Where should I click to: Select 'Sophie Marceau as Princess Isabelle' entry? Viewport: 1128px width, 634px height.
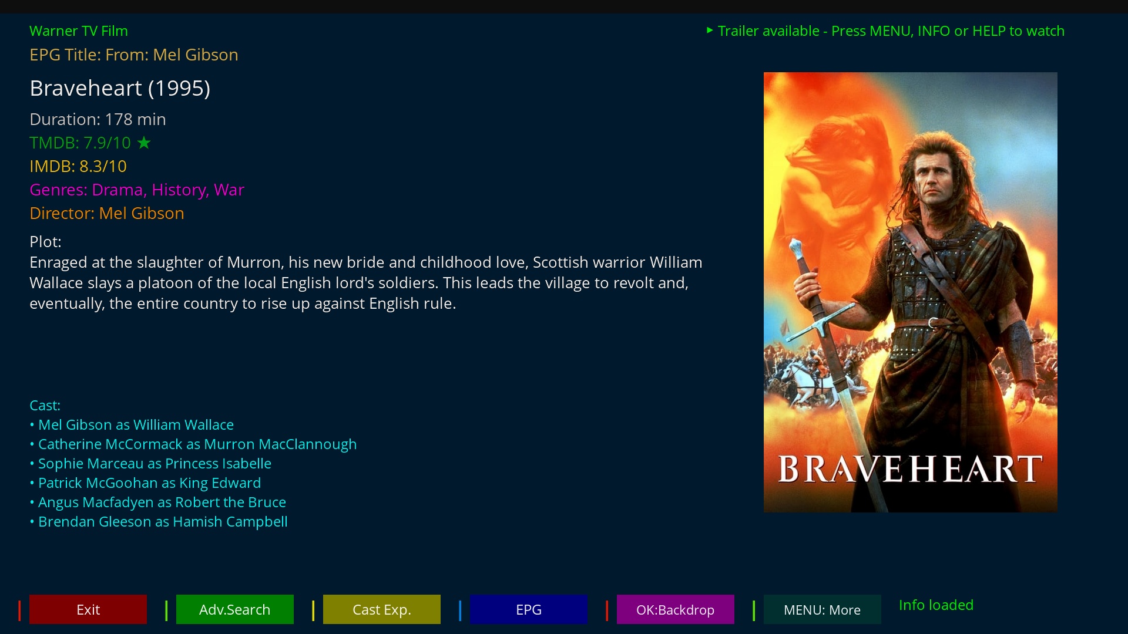click(x=150, y=463)
